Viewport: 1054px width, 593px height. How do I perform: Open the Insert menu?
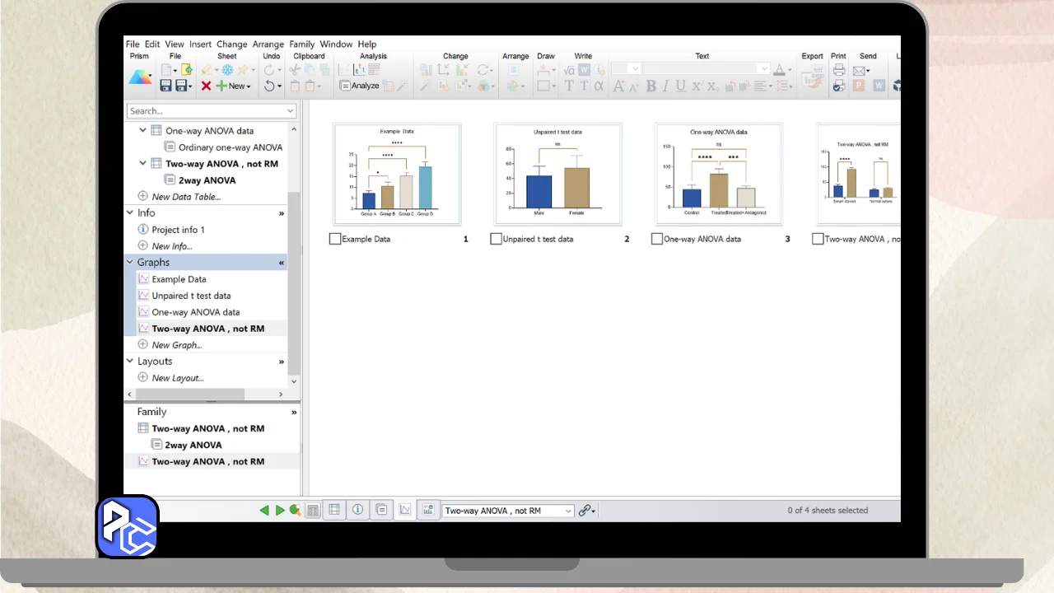point(200,44)
